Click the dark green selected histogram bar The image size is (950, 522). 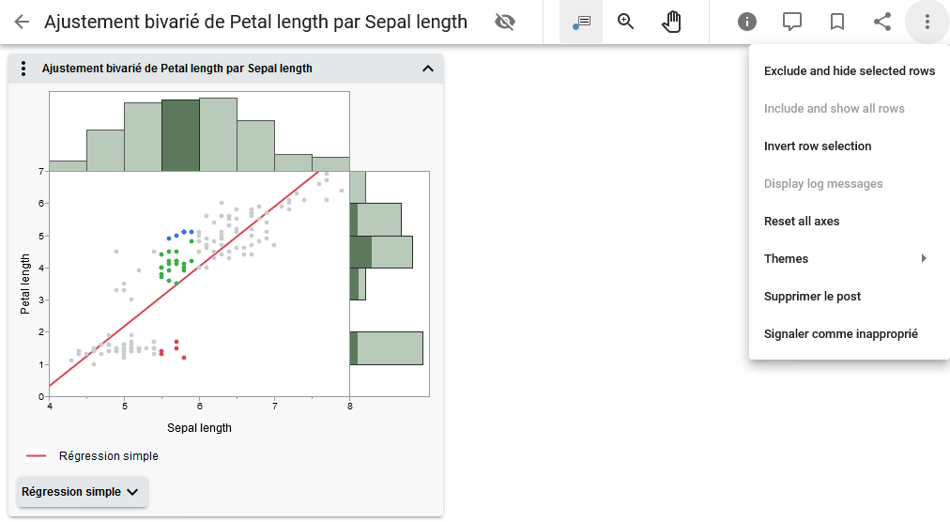pos(180,135)
